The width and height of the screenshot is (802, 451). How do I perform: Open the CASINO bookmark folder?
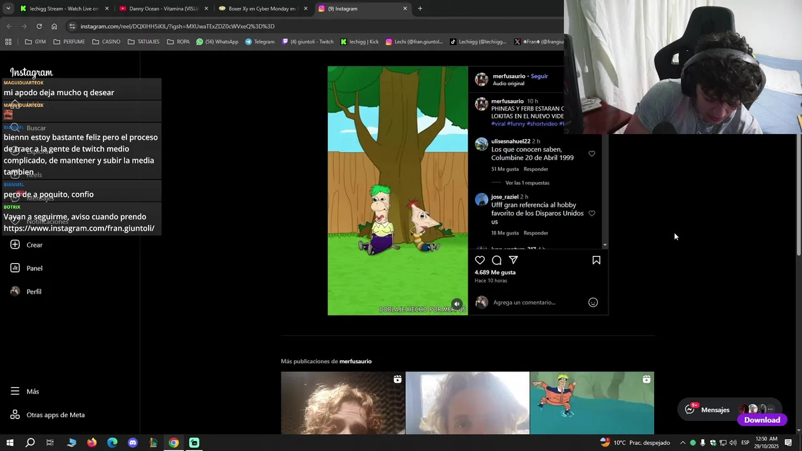pos(106,42)
